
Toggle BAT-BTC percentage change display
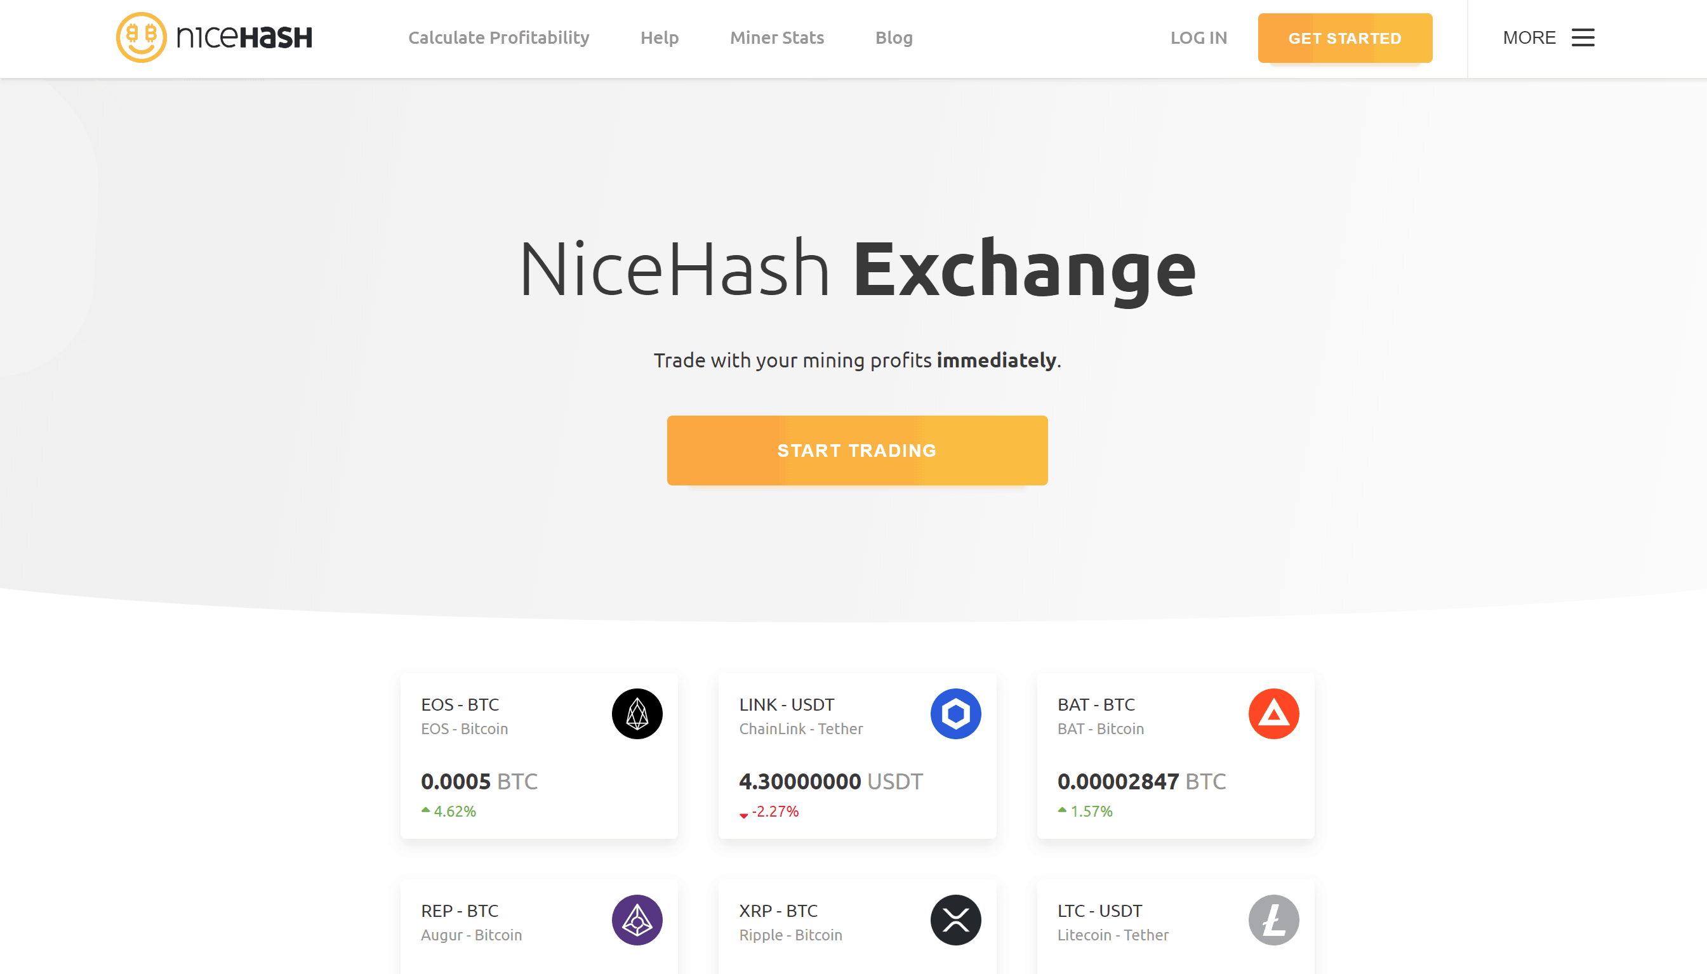[x=1081, y=811]
